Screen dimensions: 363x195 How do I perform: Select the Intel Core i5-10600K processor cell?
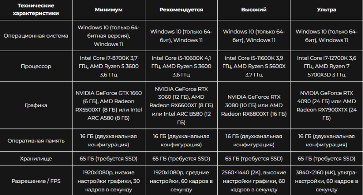(181, 66)
